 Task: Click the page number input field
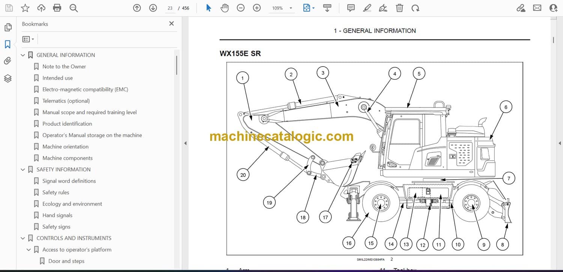pos(170,8)
